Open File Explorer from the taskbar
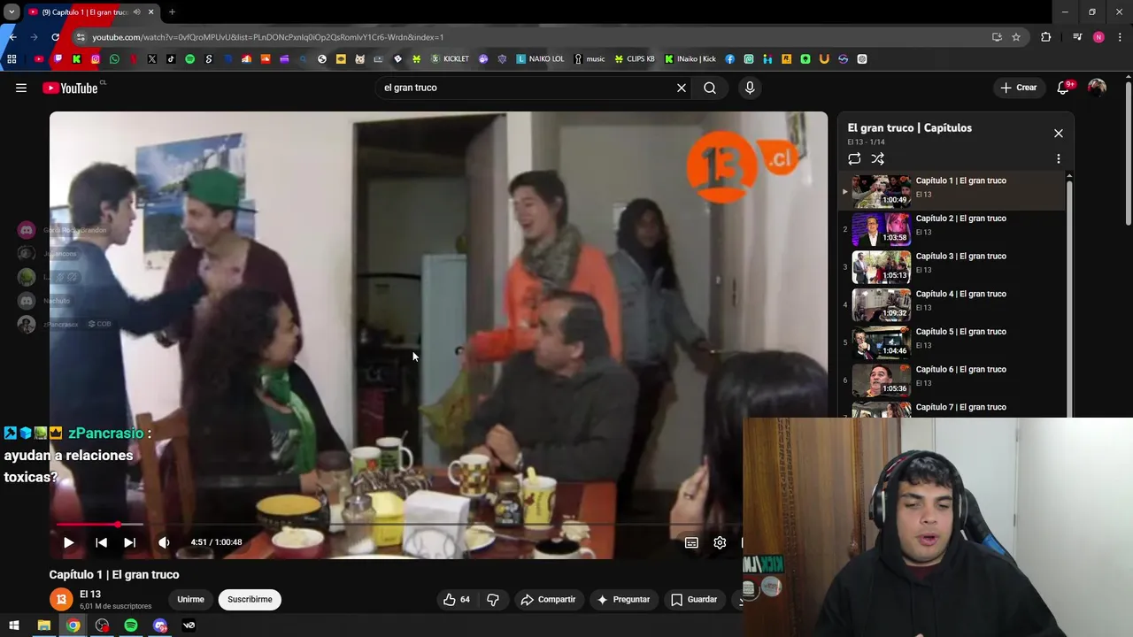The width and height of the screenshot is (1133, 637). [x=43, y=625]
